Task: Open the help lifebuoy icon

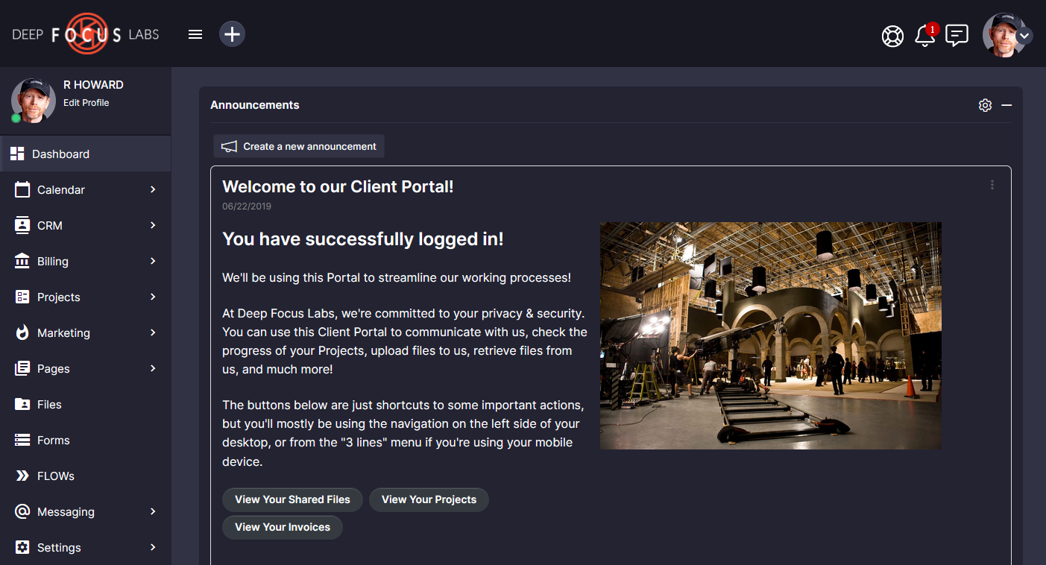Action: point(892,36)
